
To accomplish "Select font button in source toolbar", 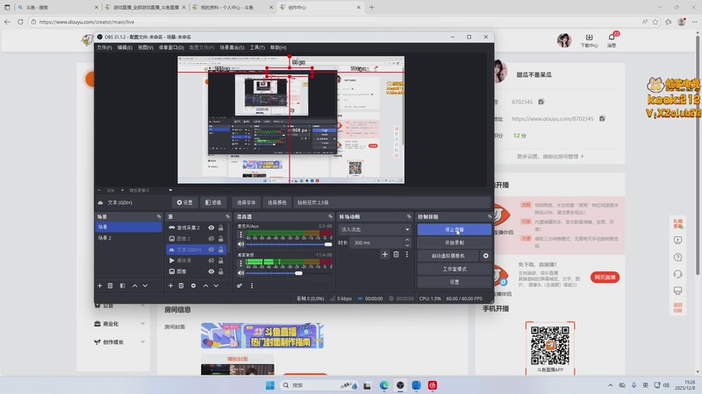I will click(246, 202).
